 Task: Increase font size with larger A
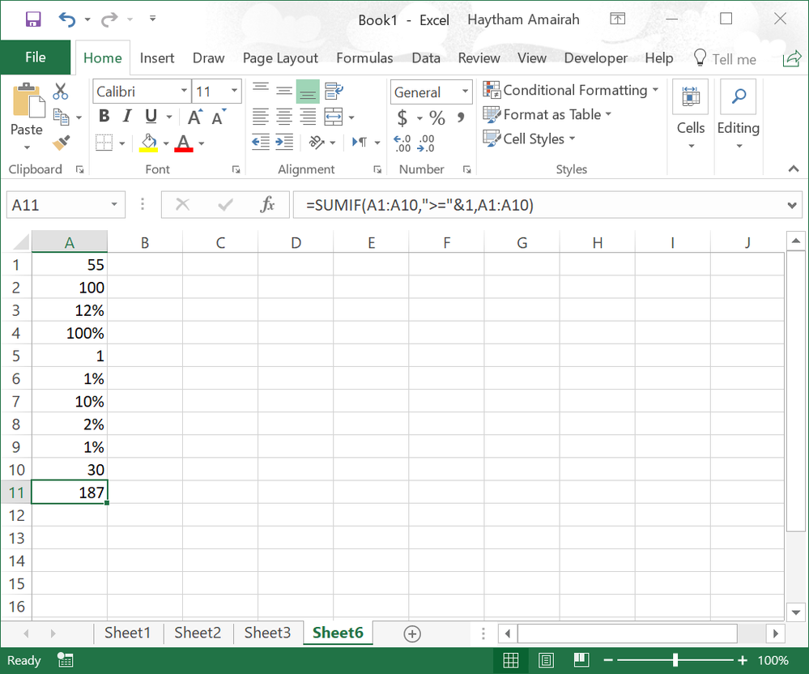coord(195,117)
